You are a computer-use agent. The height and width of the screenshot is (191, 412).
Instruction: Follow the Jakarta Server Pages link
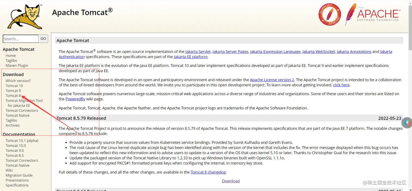point(230,52)
